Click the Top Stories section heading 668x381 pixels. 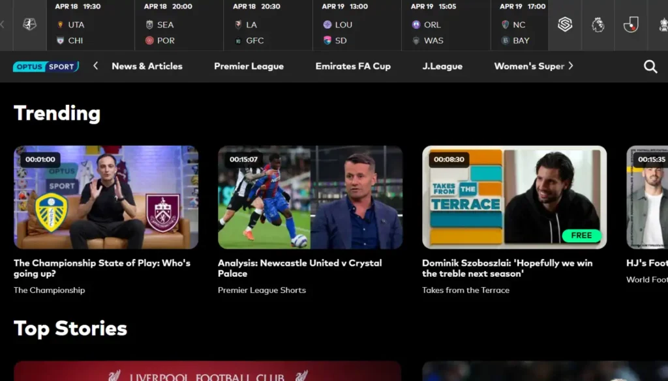coord(70,329)
